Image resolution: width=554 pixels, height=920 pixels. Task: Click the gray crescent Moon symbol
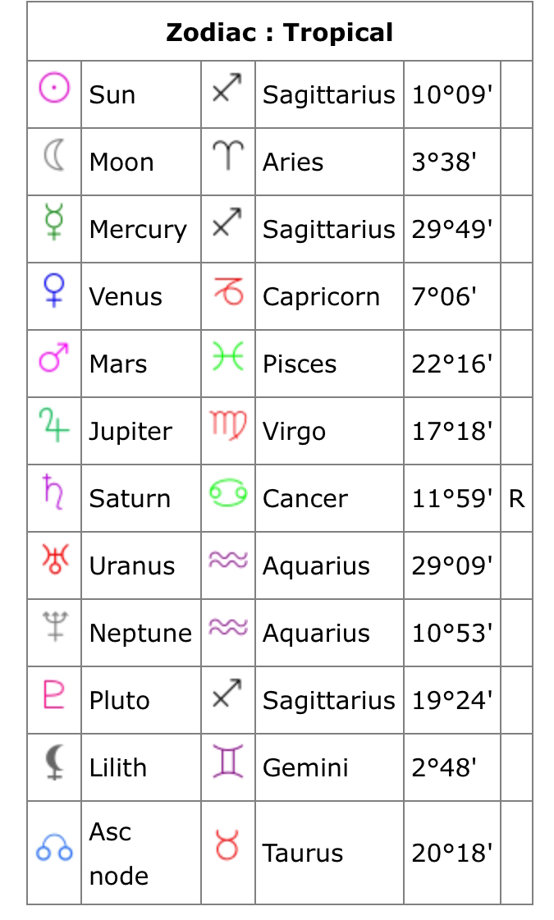coord(54,155)
